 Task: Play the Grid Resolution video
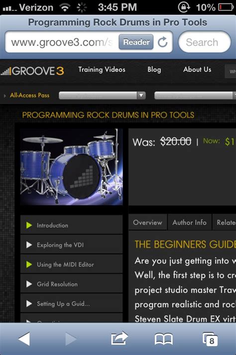[71, 284]
